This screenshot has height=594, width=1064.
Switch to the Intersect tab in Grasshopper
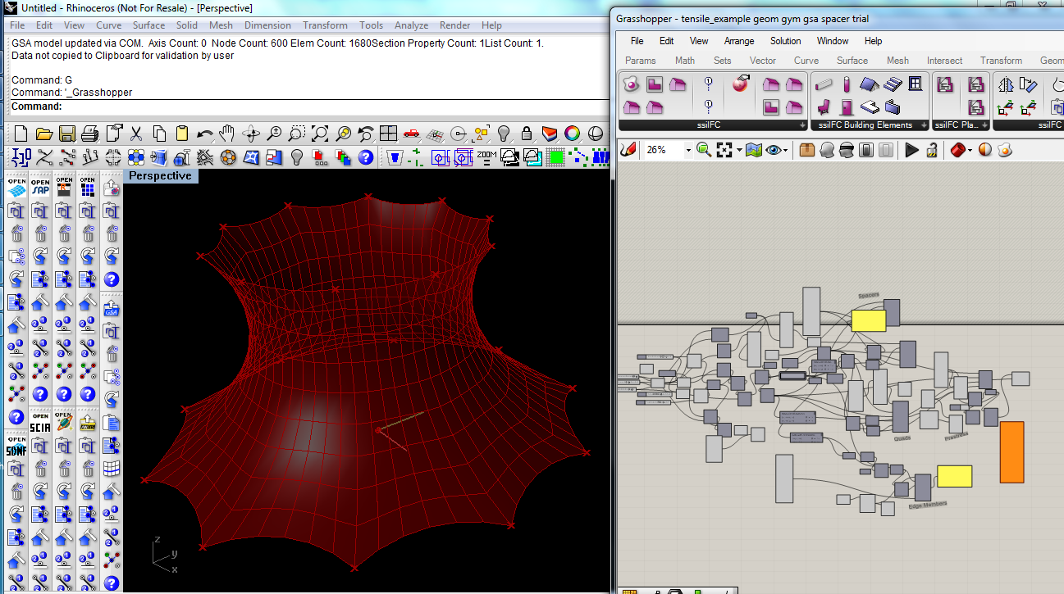(944, 61)
